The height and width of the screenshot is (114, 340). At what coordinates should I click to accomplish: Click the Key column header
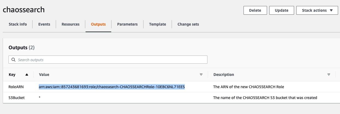(x=12, y=75)
